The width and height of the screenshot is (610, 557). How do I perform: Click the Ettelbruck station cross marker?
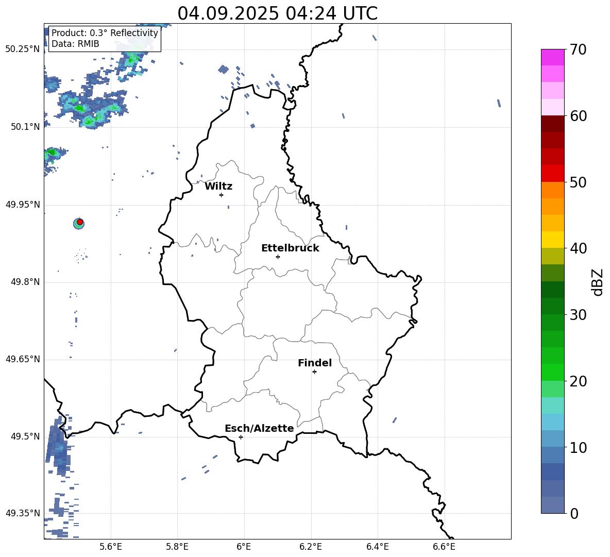pyautogui.click(x=278, y=257)
